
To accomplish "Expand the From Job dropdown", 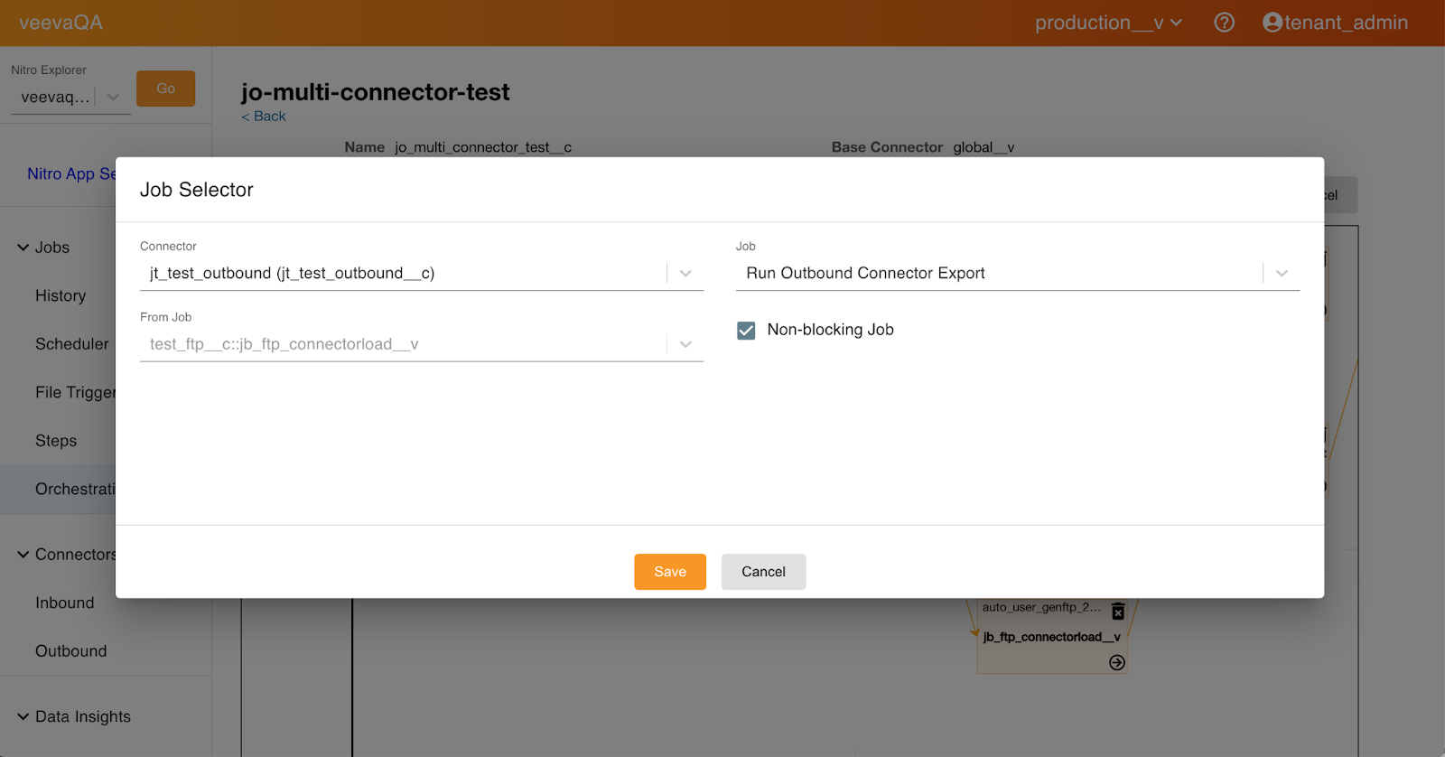I will coord(685,344).
